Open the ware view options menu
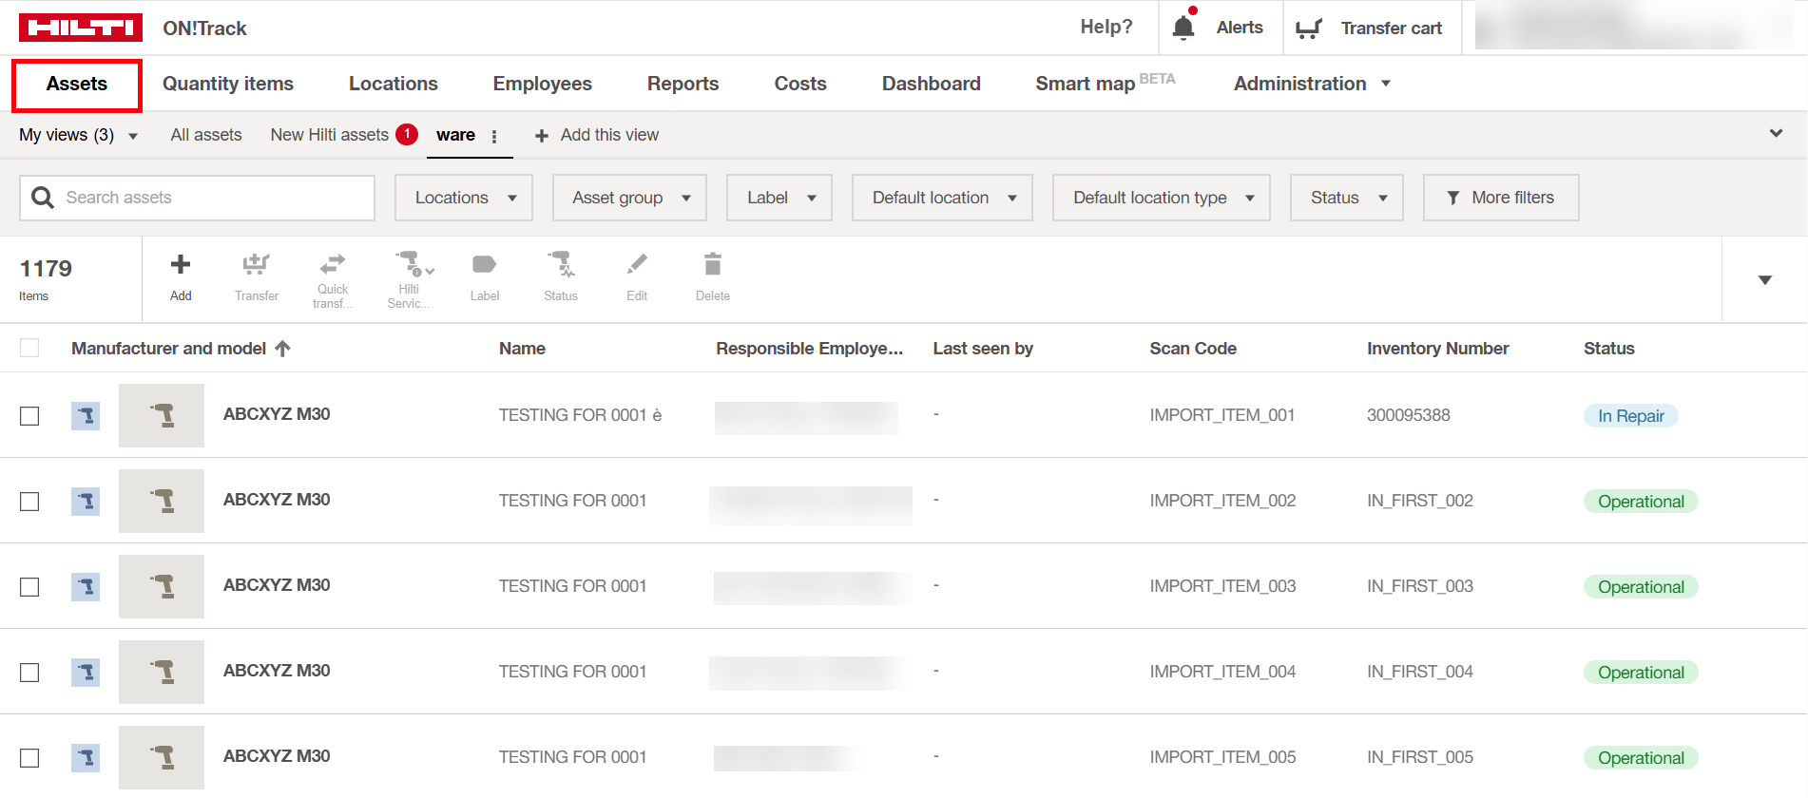 (494, 136)
